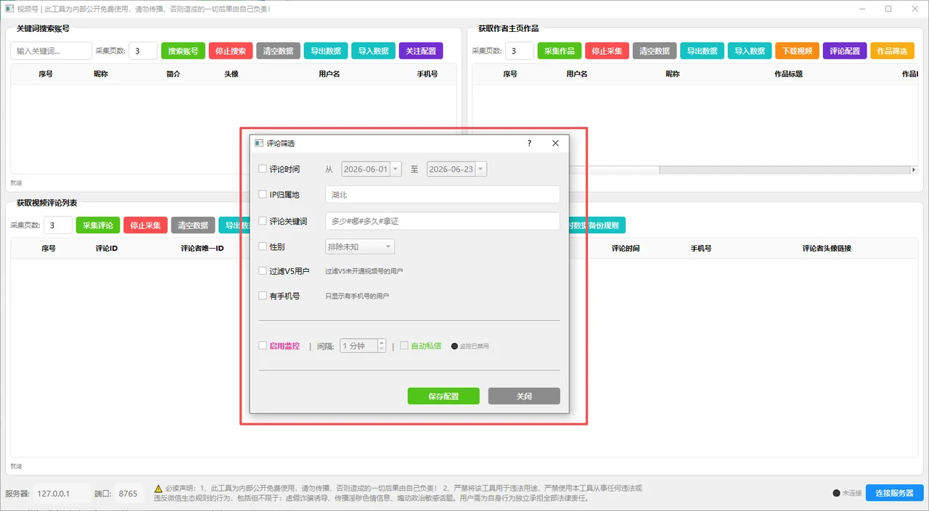The height and width of the screenshot is (511, 929).
Task: Click the 8765 port field
Action: tap(128, 494)
